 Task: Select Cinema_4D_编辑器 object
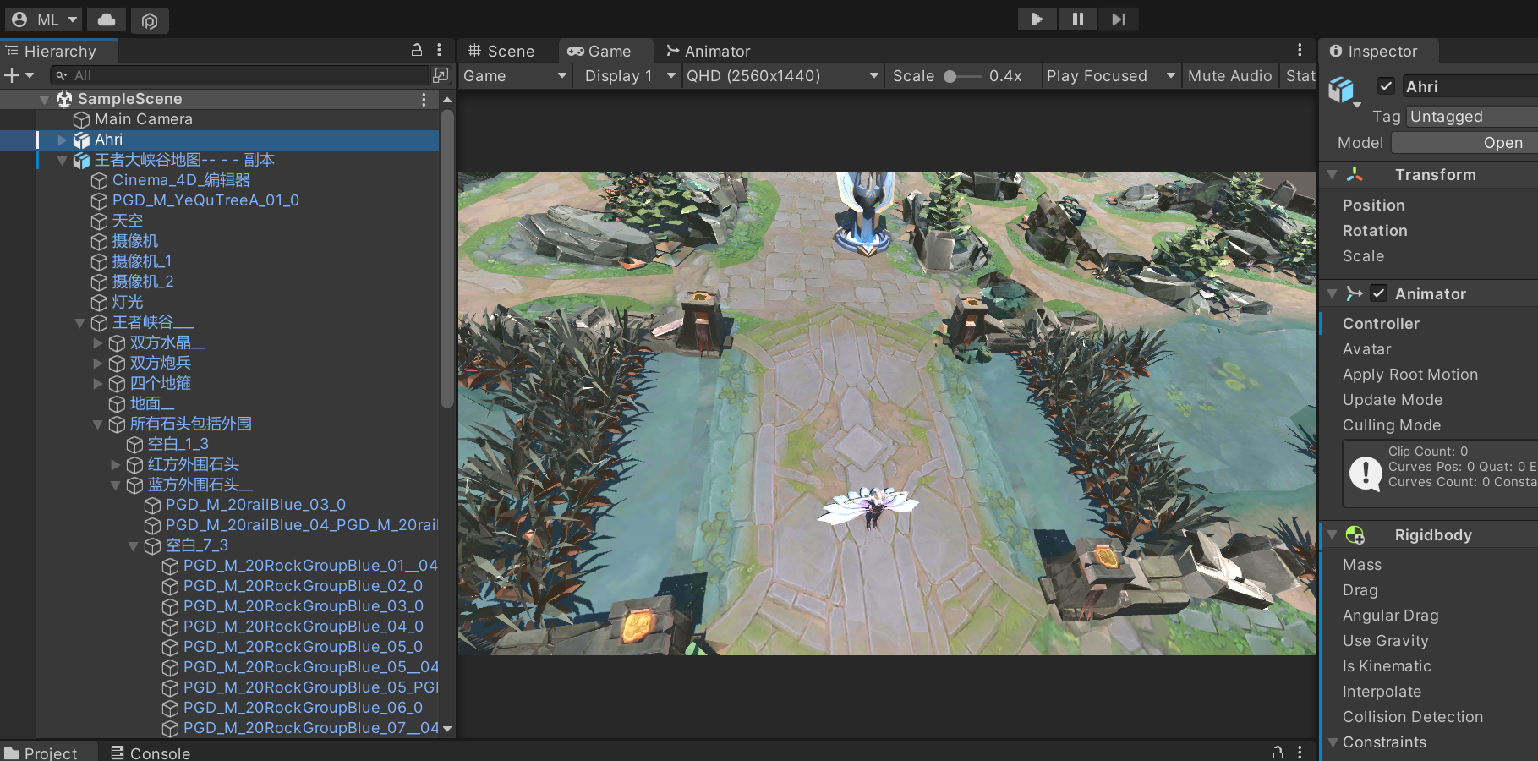(181, 180)
